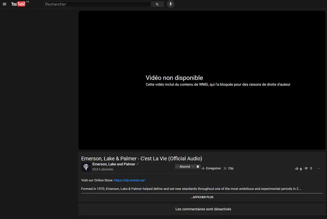Click the Les commentaires sont désactivés notice
The height and width of the screenshot is (219, 327).
click(x=203, y=209)
